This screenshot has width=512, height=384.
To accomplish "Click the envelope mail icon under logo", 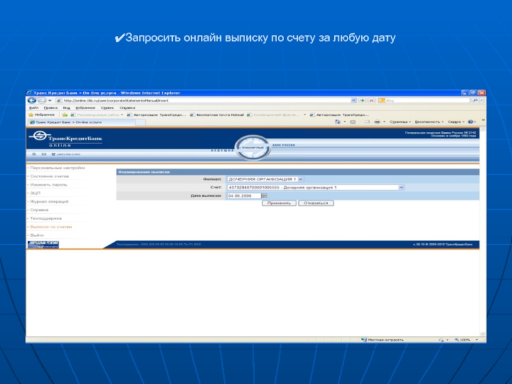I will pos(44,154).
